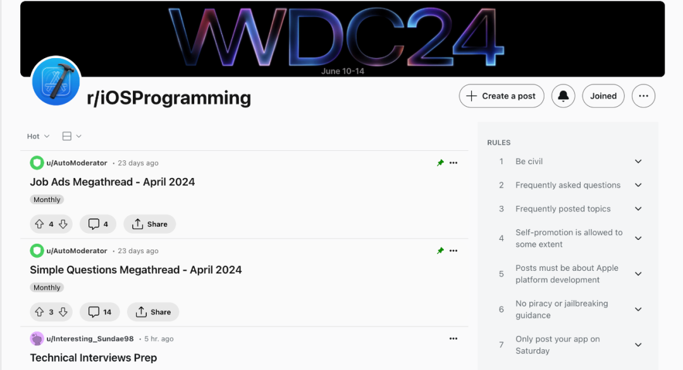Downvote the Simple Questions Megathread post

pos(63,312)
